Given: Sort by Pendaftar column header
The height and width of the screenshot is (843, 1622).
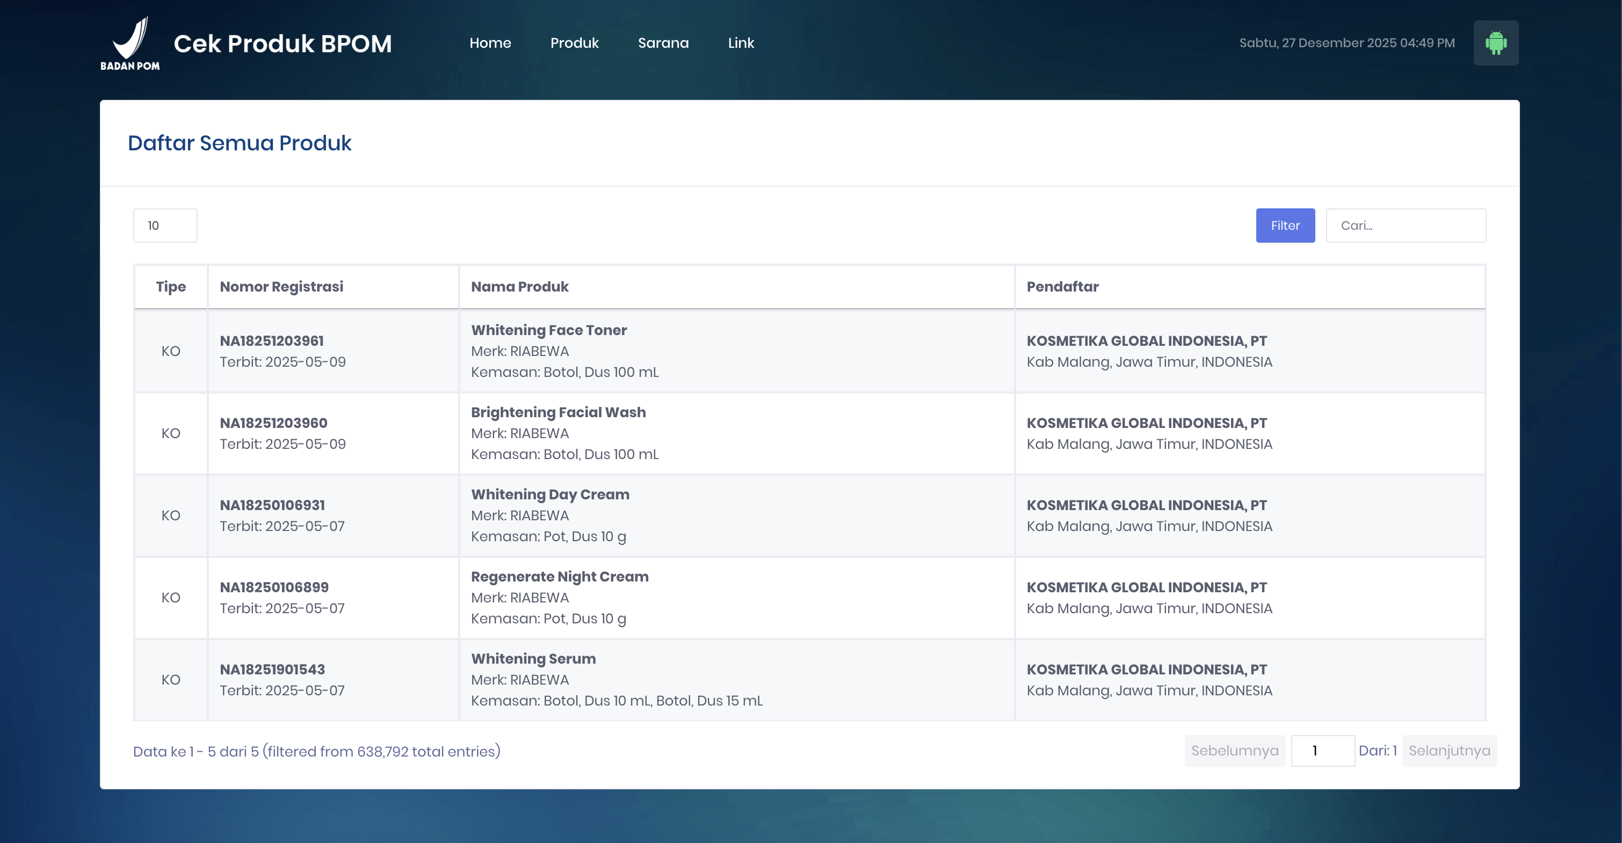Looking at the screenshot, I should coord(1062,286).
